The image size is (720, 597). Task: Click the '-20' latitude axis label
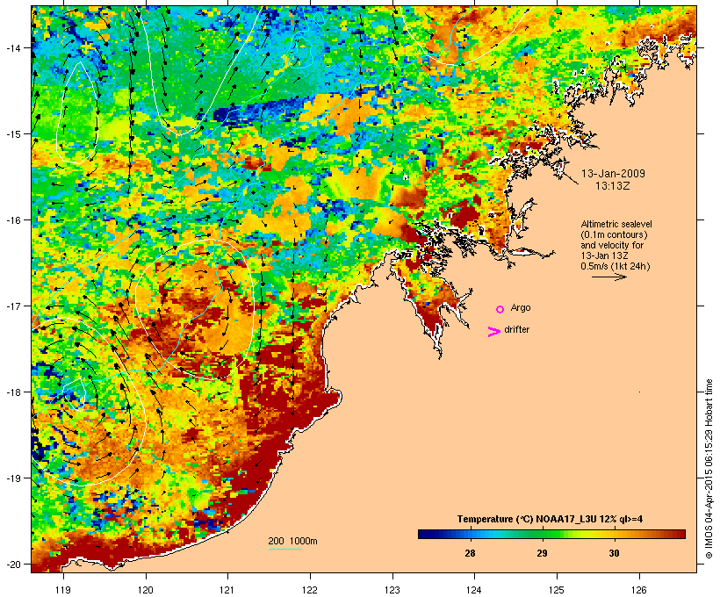click(12, 565)
